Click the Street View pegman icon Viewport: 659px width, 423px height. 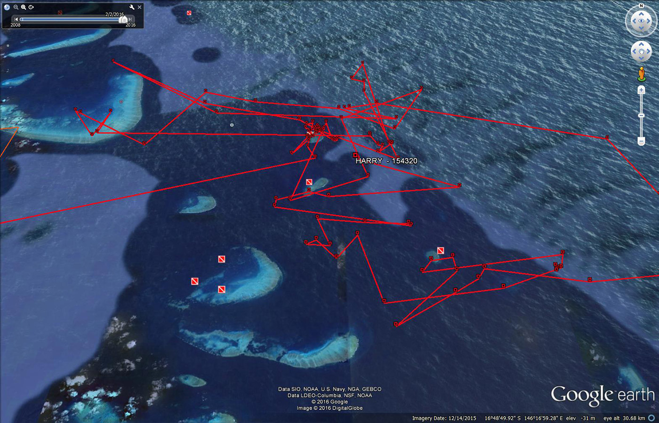[x=641, y=74]
